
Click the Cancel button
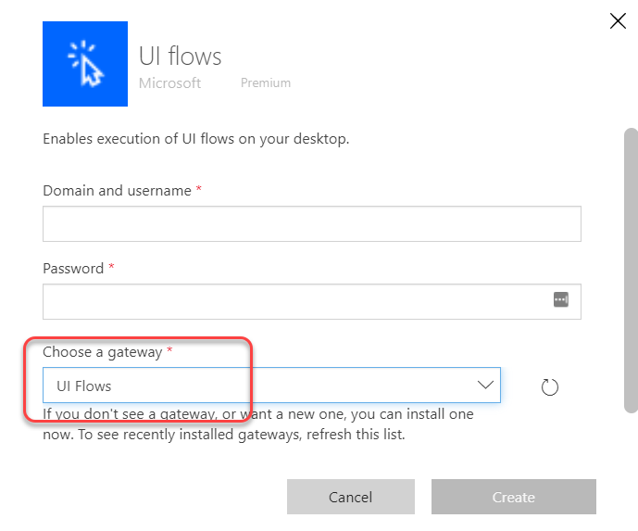tap(351, 497)
